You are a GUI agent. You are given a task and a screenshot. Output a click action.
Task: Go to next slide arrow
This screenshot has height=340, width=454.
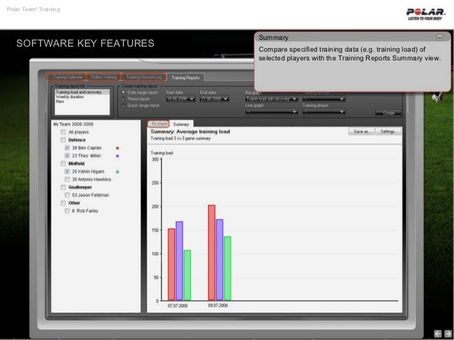pos(448,334)
